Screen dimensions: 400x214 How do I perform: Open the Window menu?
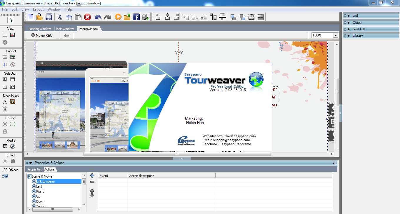54,9
